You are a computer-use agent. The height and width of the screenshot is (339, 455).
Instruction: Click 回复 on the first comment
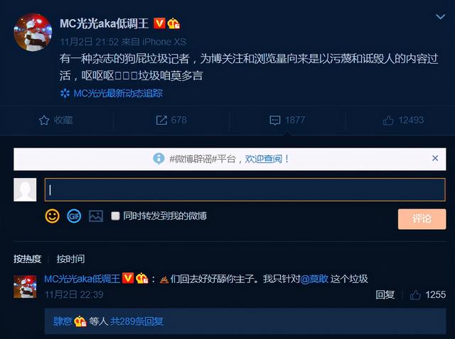point(385,295)
